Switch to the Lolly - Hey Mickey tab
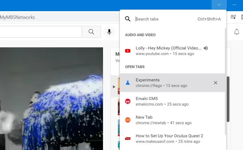 [x=172, y=51]
